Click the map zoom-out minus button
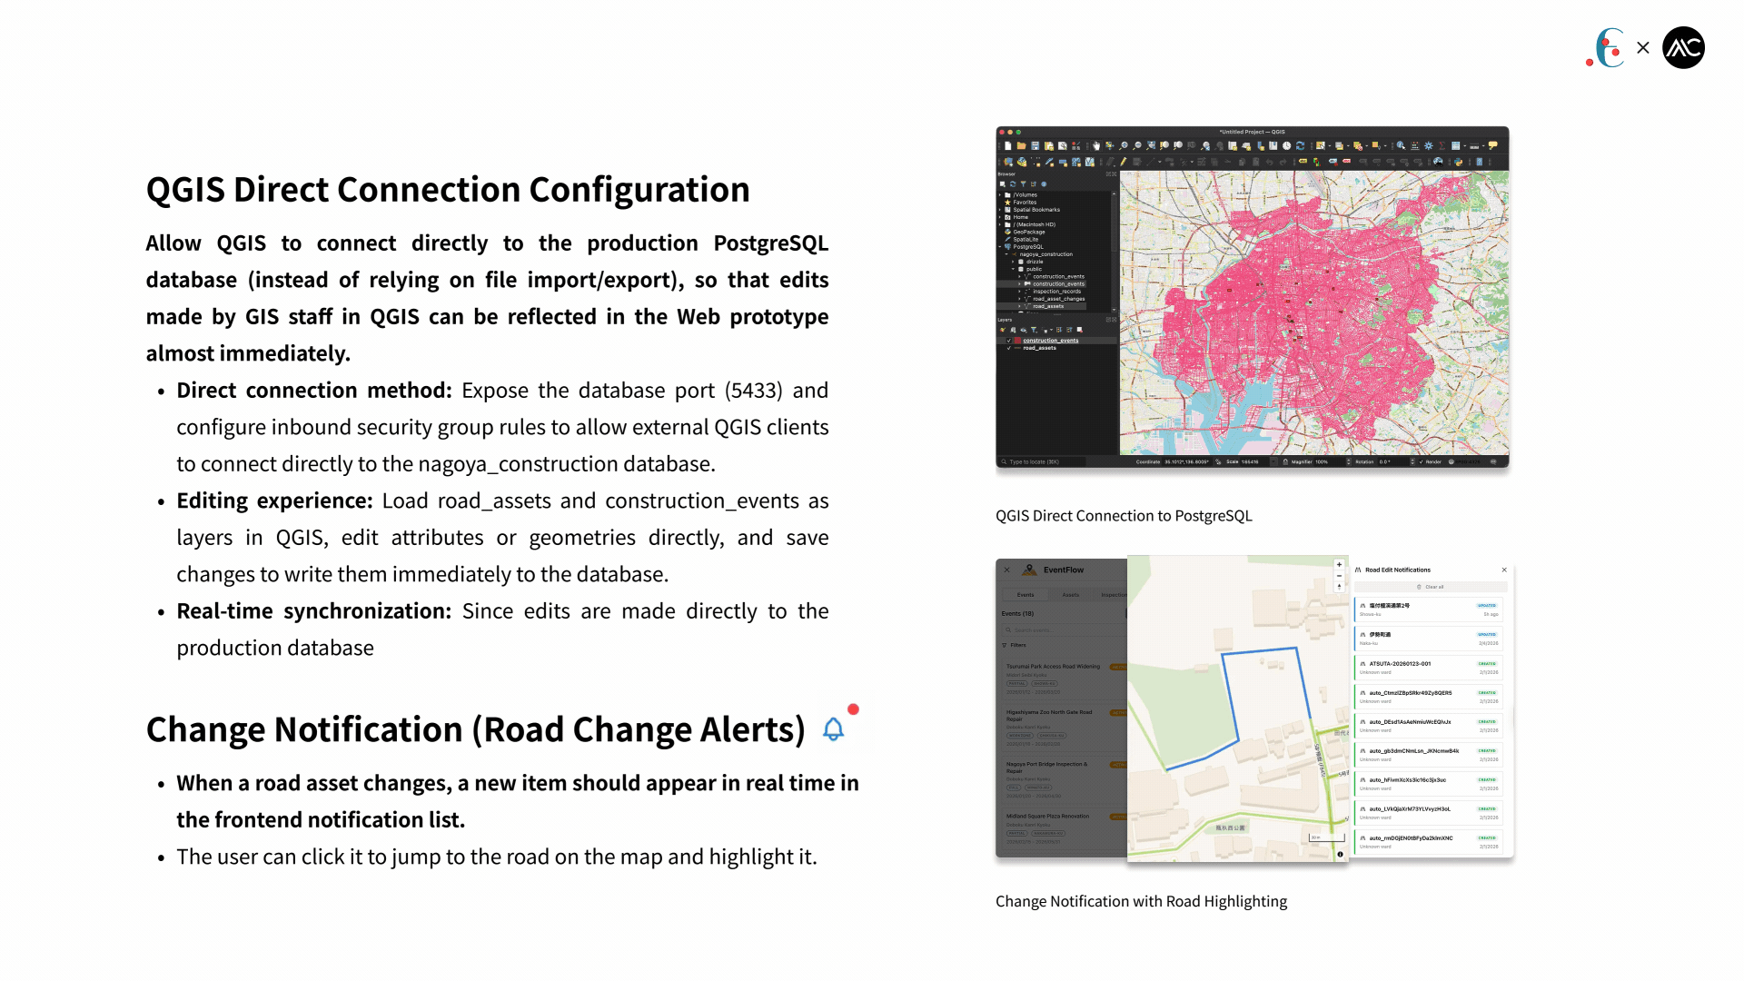Screen dimensions: 1744x981 [1339, 576]
